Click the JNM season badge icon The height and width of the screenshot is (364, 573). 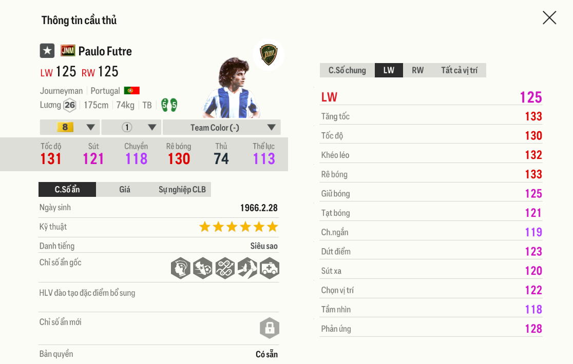click(x=68, y=51)
